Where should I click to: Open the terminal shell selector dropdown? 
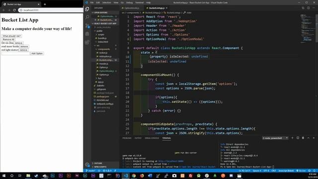point(275,138)
